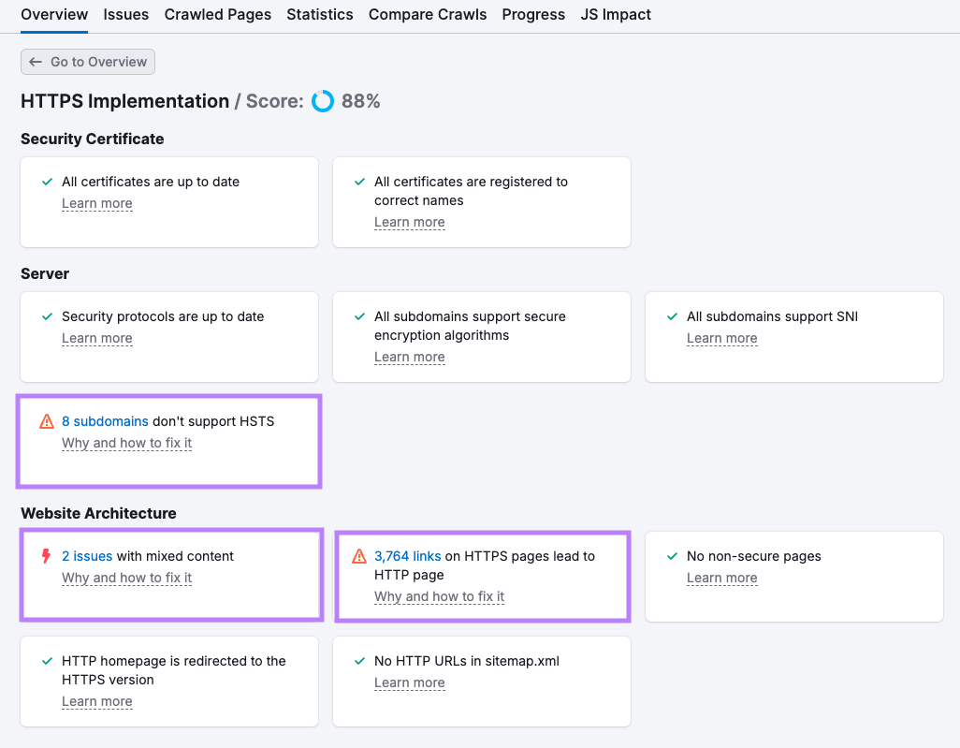Switch to the Issues tab
The height and width of the screenshot is (748, 960).
pos(125,14)
